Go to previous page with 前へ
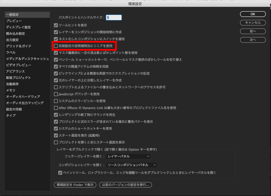Image resolution: width=271 pixels, height=196 pixels. click(x=253, y=31)
